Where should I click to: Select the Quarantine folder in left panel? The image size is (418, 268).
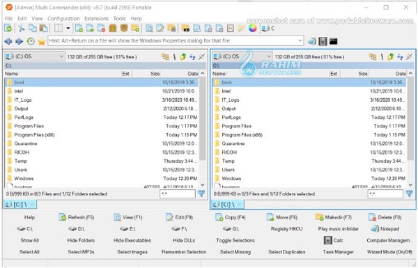101,143
